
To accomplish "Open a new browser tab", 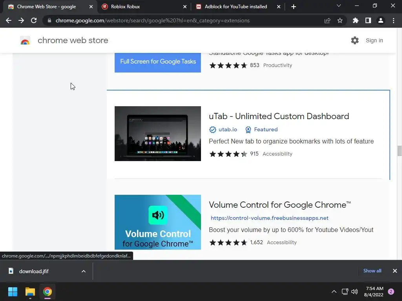I will [x=294, y=7].
